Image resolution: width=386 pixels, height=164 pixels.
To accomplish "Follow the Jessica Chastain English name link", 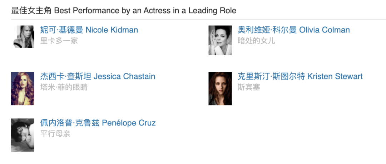I will tap(124, 76).
